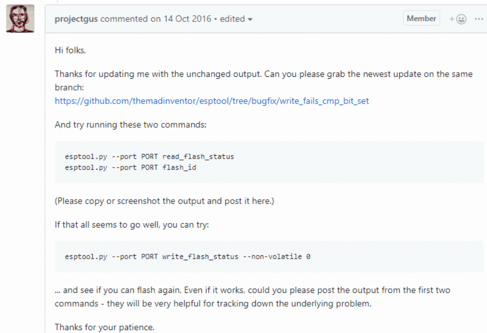
Task: Click "If that all seems to go well" text
Action: click(131, 224)
